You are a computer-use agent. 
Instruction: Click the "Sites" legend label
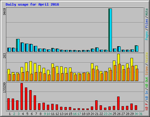[x=146, y=71]
